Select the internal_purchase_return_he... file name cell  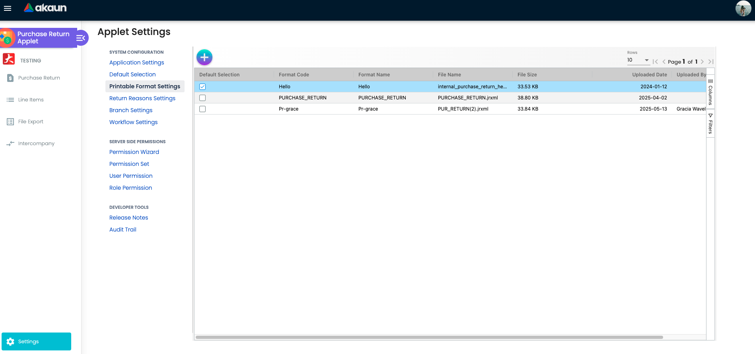(x=472, y=87)
